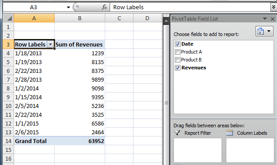Select column A header
Viewport: 277px width, 165px height.
(34, 18)
